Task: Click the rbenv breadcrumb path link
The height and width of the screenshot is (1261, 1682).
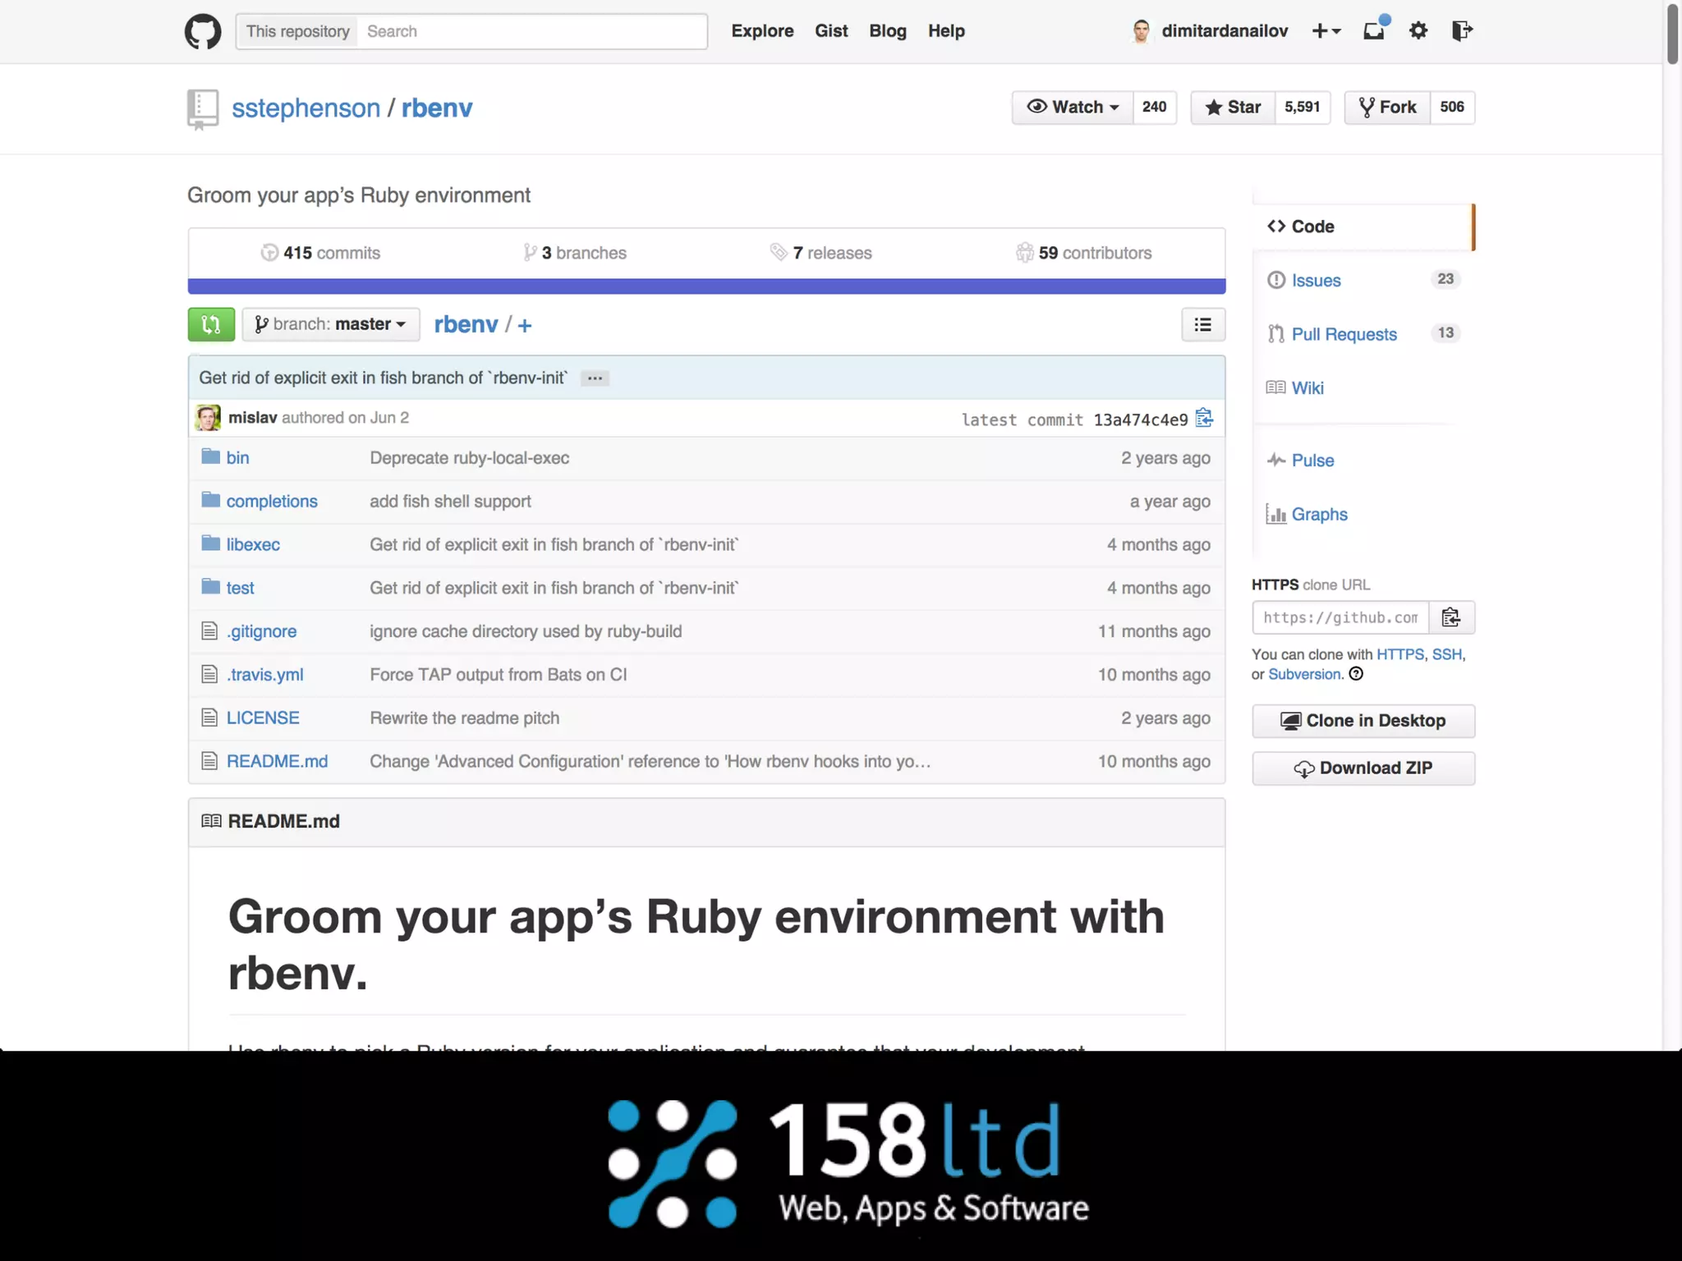Action: (x=466, y=324)
